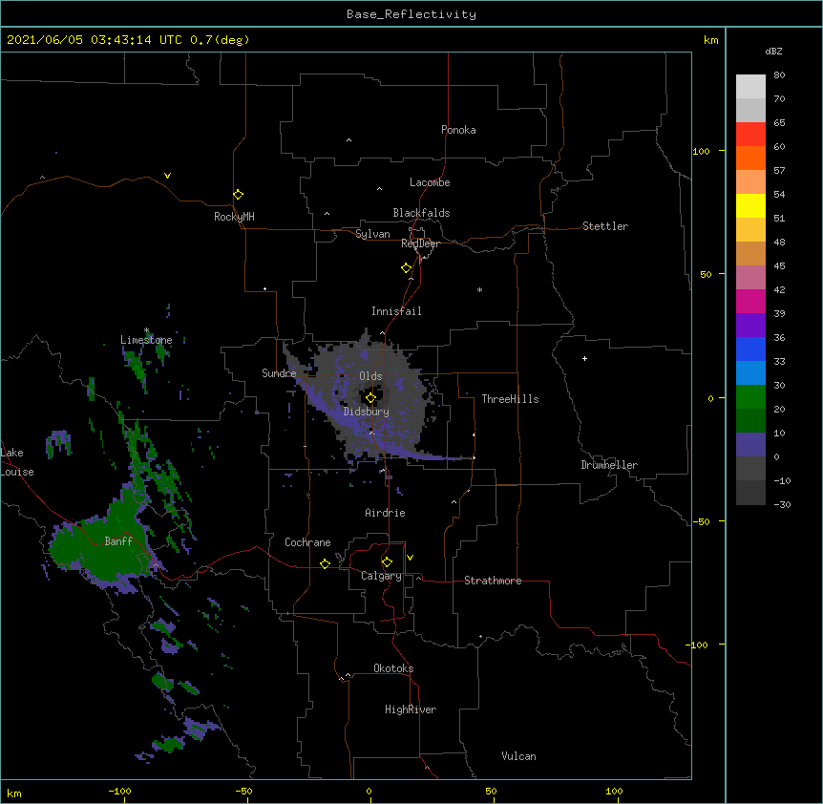This screenshot has height=804, width=823.
Task: Click the Stettler city label
Action: 605,226
